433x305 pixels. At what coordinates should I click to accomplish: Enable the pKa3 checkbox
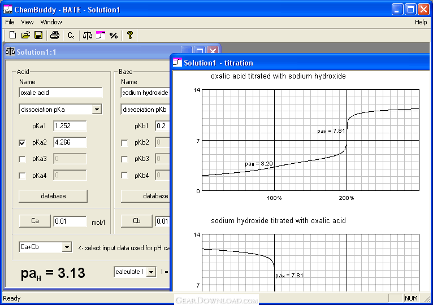click(23, 159)
